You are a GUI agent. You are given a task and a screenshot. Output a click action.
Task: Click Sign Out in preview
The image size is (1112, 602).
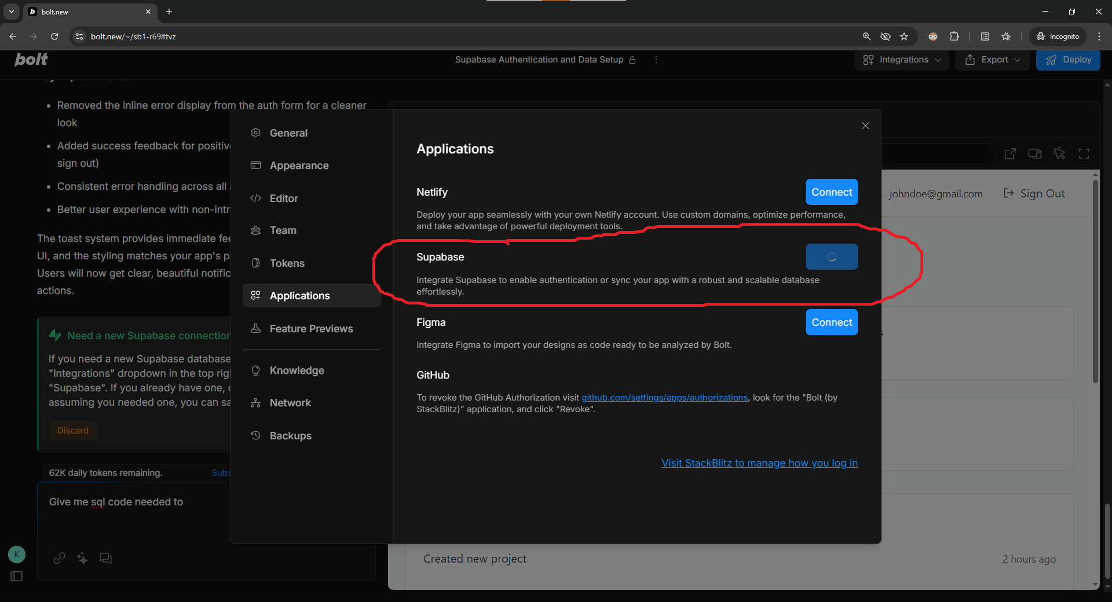tap(1034, 193)
